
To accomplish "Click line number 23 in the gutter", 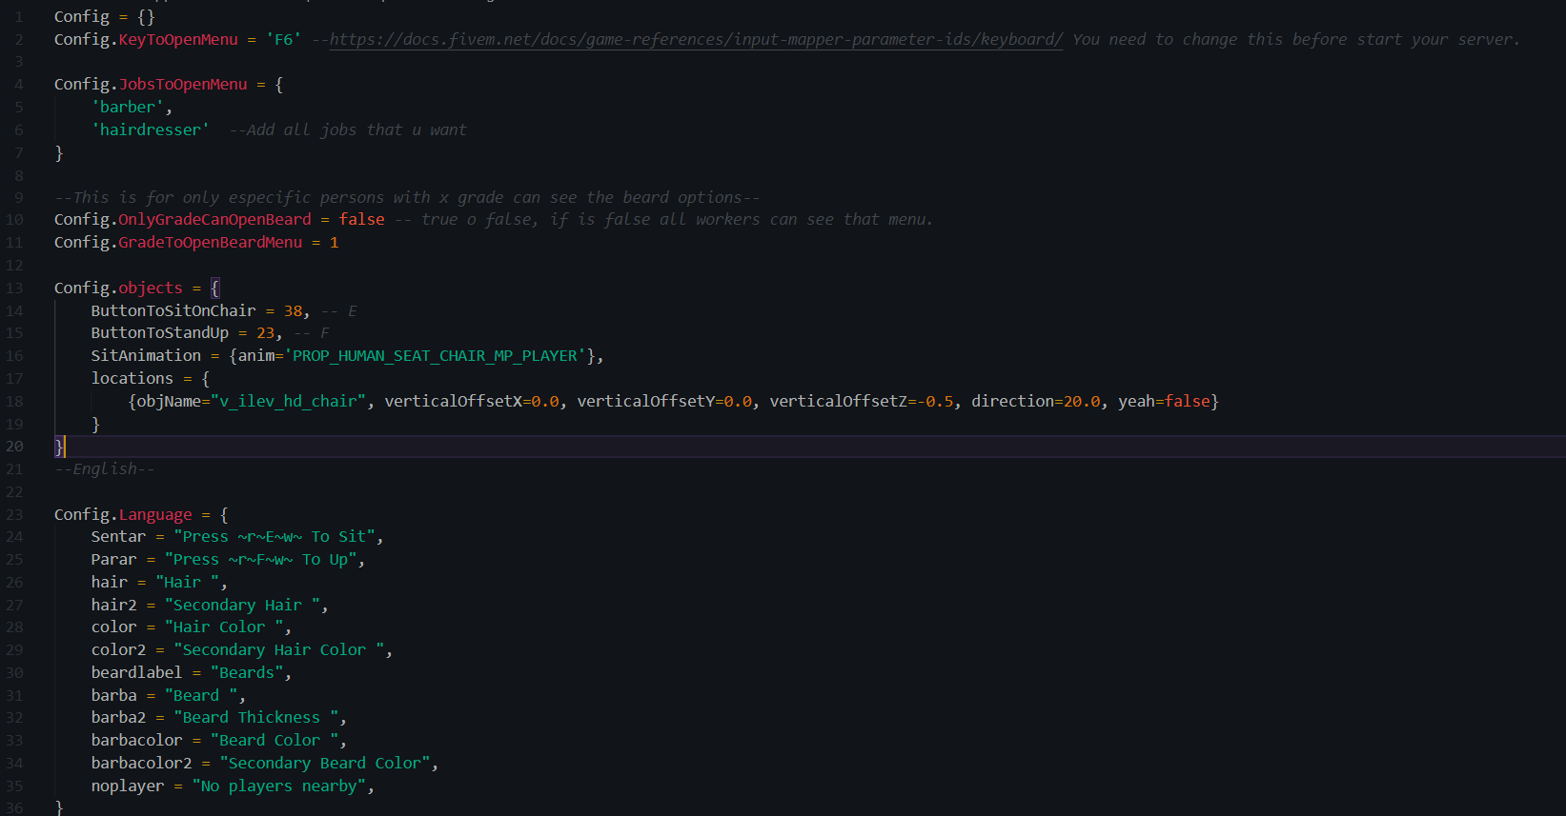I will click(x=14, y=515).
